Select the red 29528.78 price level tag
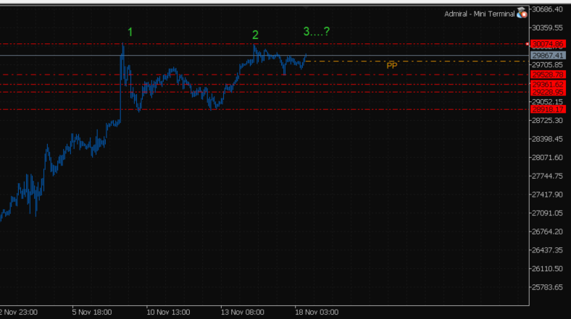This screenshot has height=319, width=571. click(x=548, y=75)
